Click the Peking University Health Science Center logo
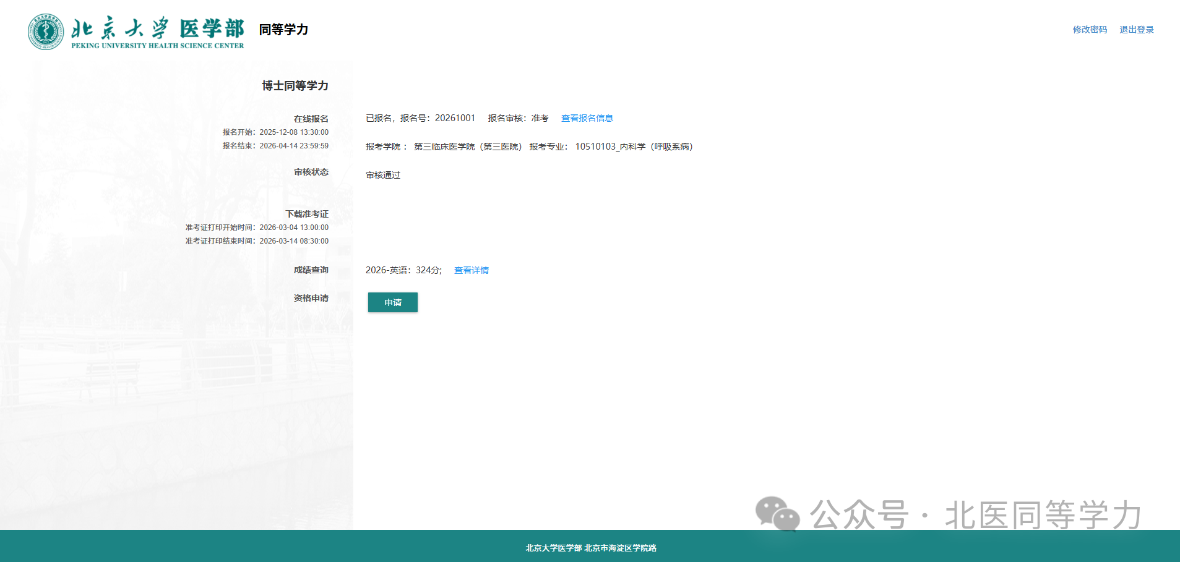Viewport: 1180px width, 562px height. pos(136,30)
